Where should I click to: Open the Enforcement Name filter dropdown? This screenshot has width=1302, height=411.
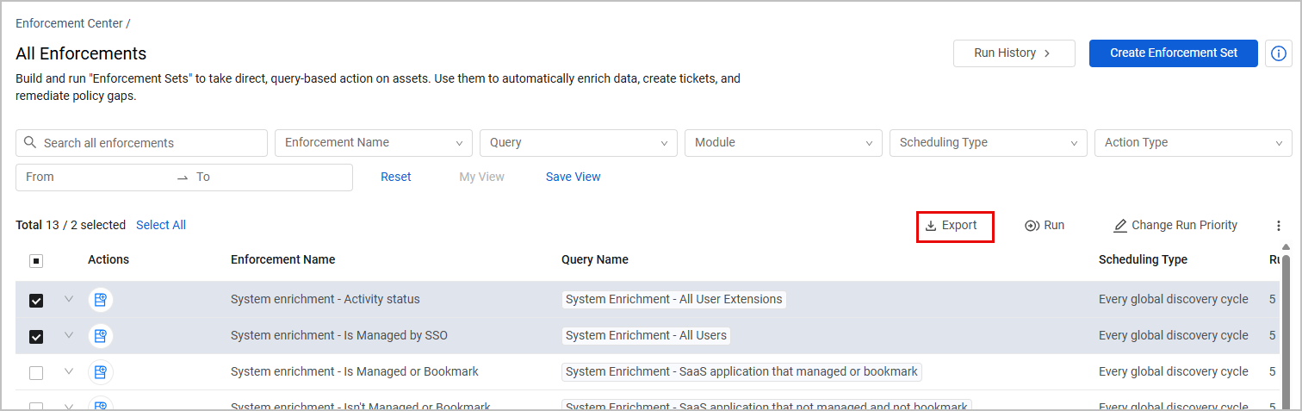tap(374, 143)
